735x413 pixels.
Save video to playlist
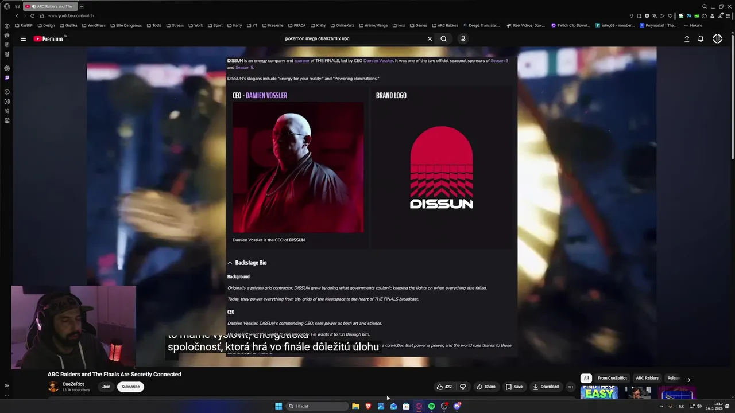pos(514,387)
